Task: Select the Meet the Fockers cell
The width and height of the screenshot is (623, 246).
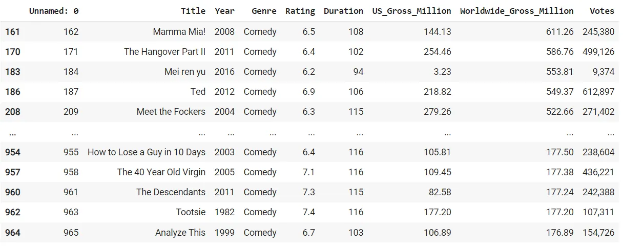Action: click(171, 112)
